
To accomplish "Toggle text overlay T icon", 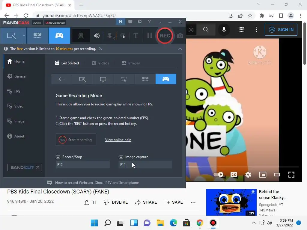I will [x=136, y=36].
